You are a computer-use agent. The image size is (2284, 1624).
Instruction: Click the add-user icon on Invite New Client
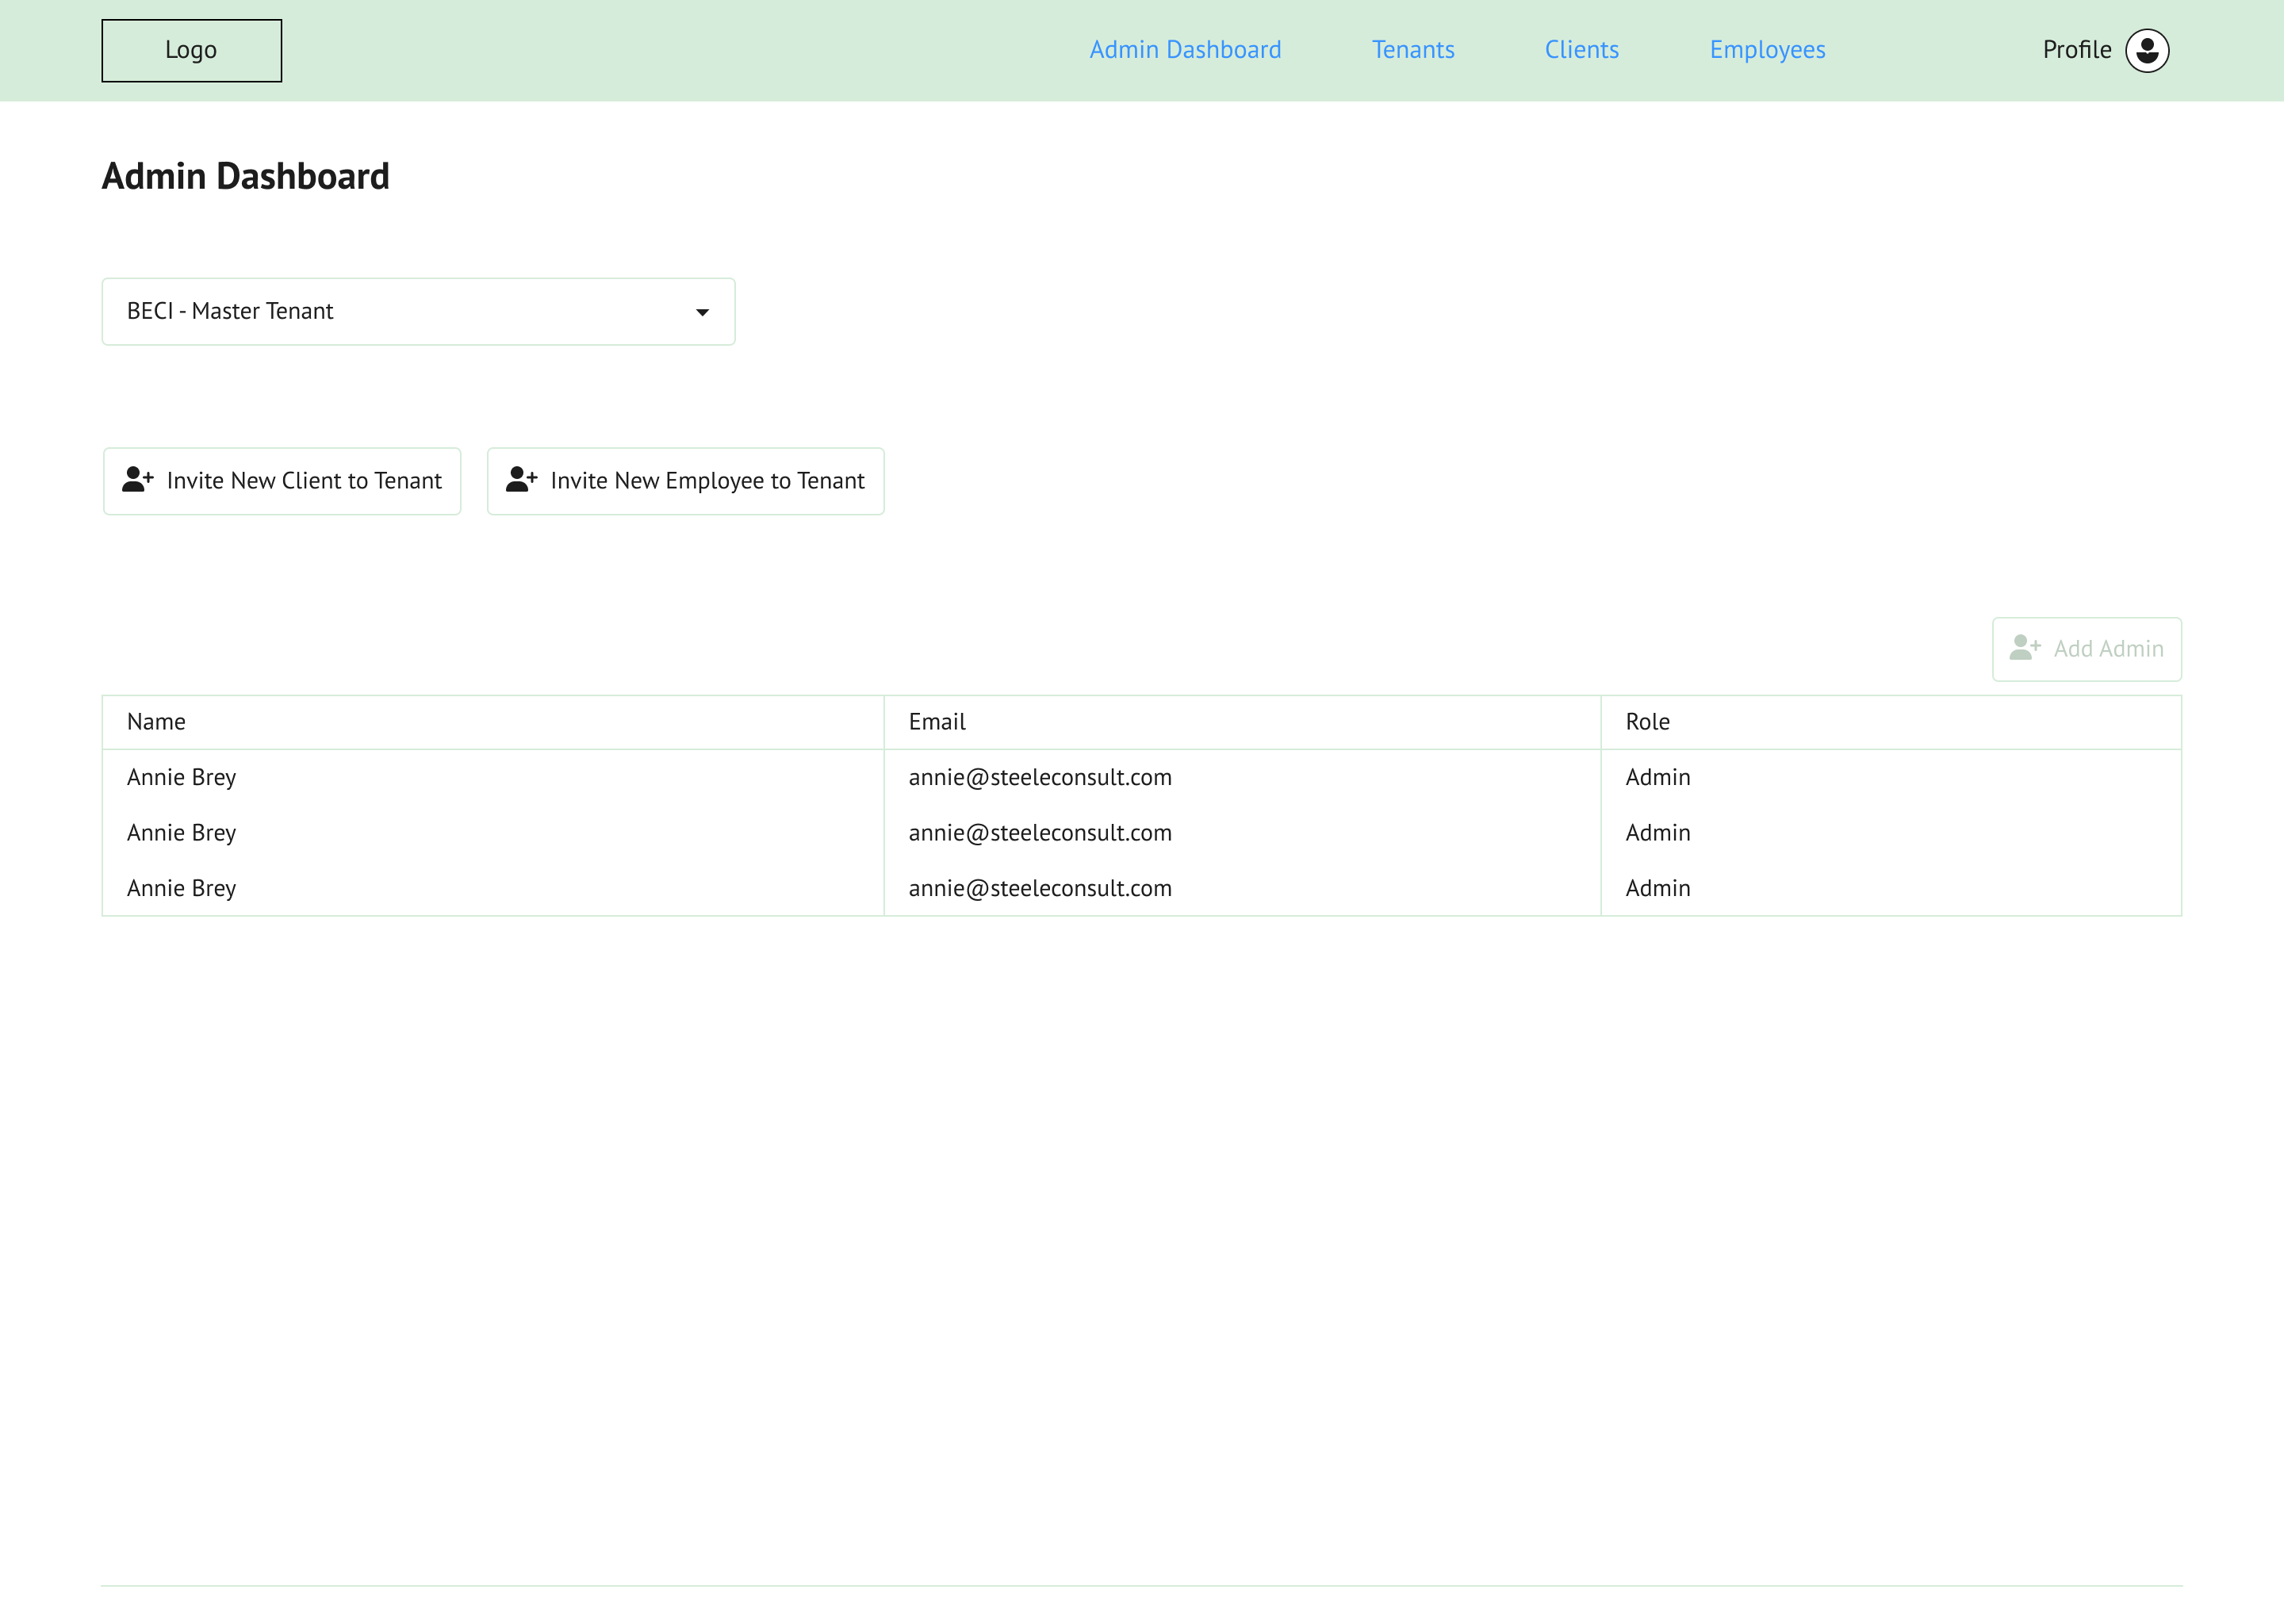[x=138, y=480]
